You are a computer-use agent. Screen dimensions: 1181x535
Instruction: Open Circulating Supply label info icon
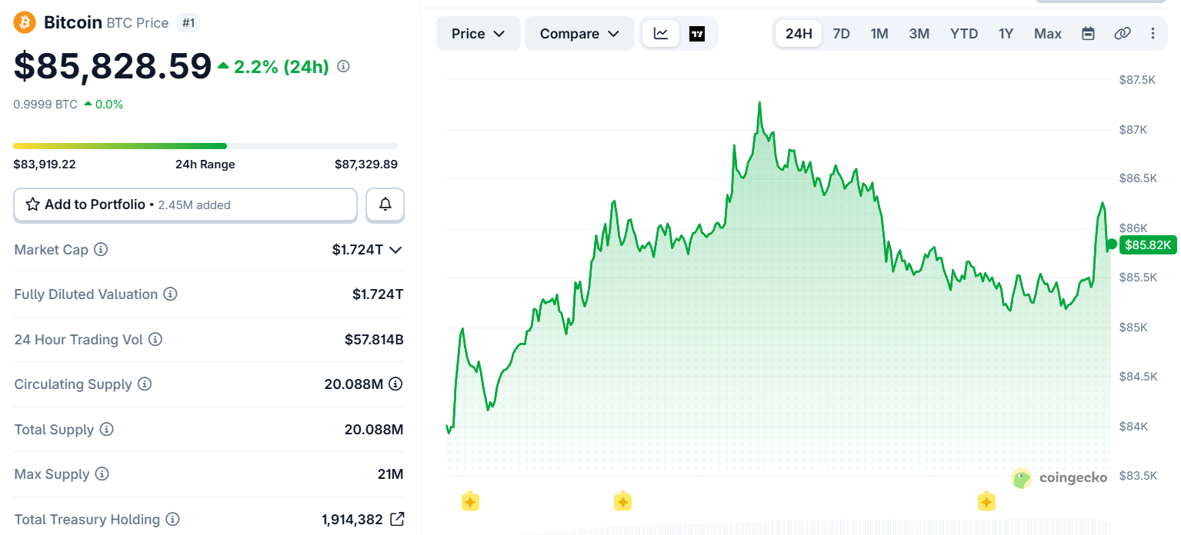pos(145,384)
